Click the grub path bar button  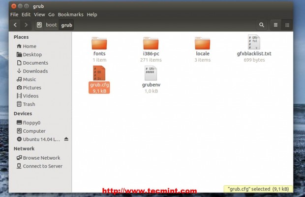click(x=66, y=25)
